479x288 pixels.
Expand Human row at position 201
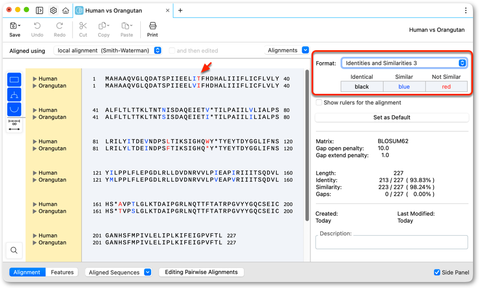click(35, 236)
